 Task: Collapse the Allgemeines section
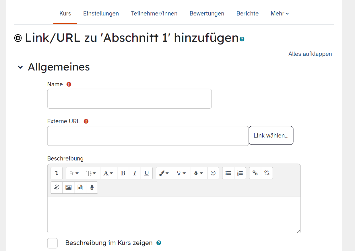[20, 67]
